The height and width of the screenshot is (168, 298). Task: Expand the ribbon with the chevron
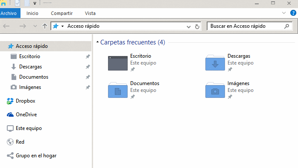click(284, 13)
